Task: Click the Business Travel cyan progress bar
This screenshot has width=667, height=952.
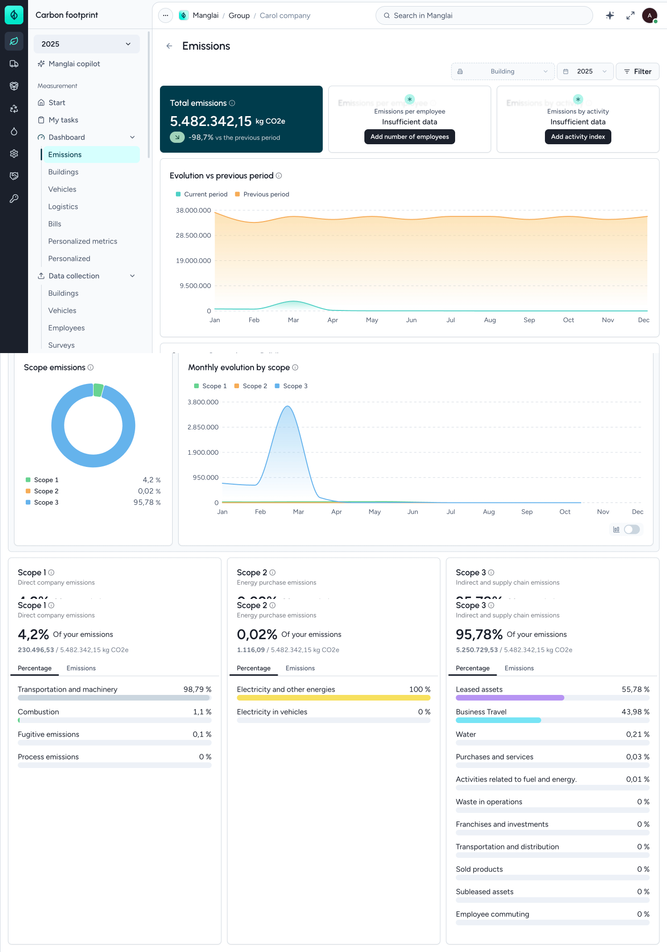Action: point(499,720)
